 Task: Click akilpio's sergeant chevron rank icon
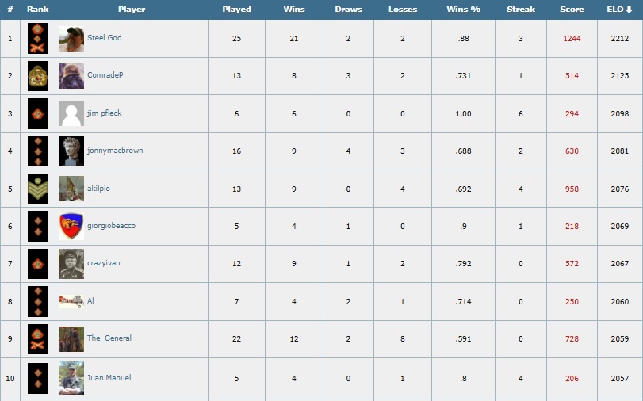[x=37, y=189]
